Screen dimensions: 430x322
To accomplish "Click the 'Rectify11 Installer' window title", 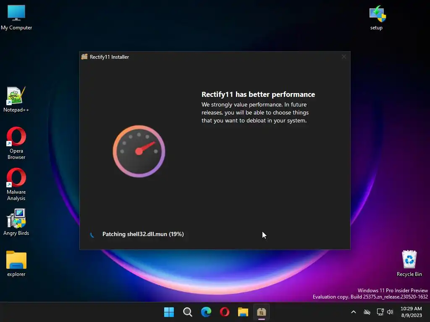I will [x=109, y=57].
